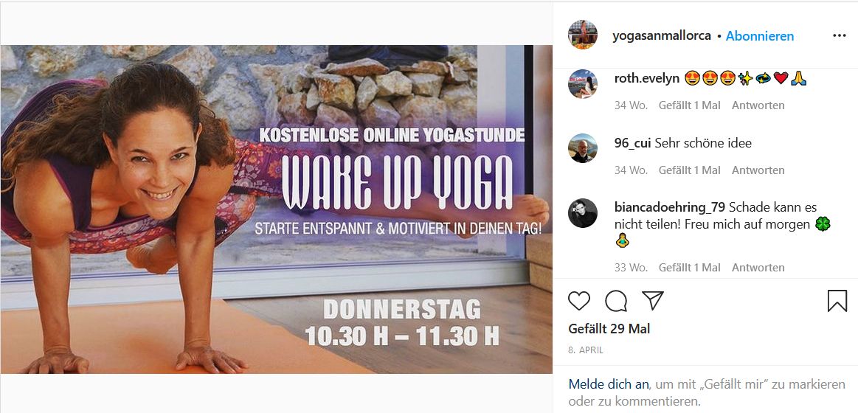This screenshot has width=858, height=413.
Task: Open the yogasanmallorca profile picture
Action: [x=583, y=35]
